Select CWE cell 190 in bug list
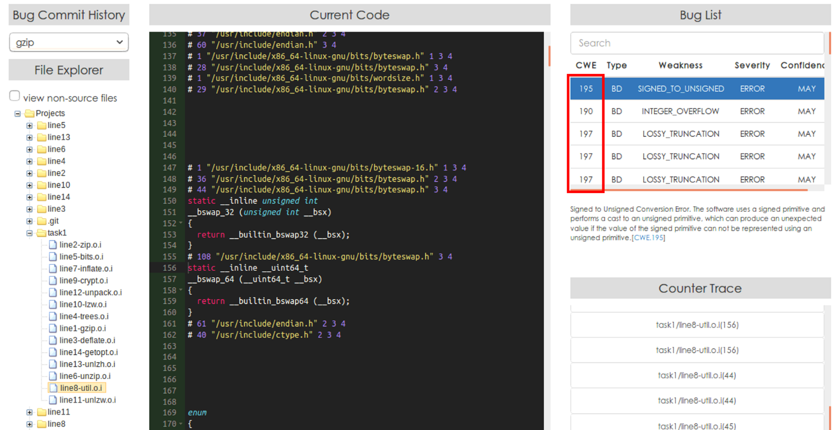 point(586,111)
